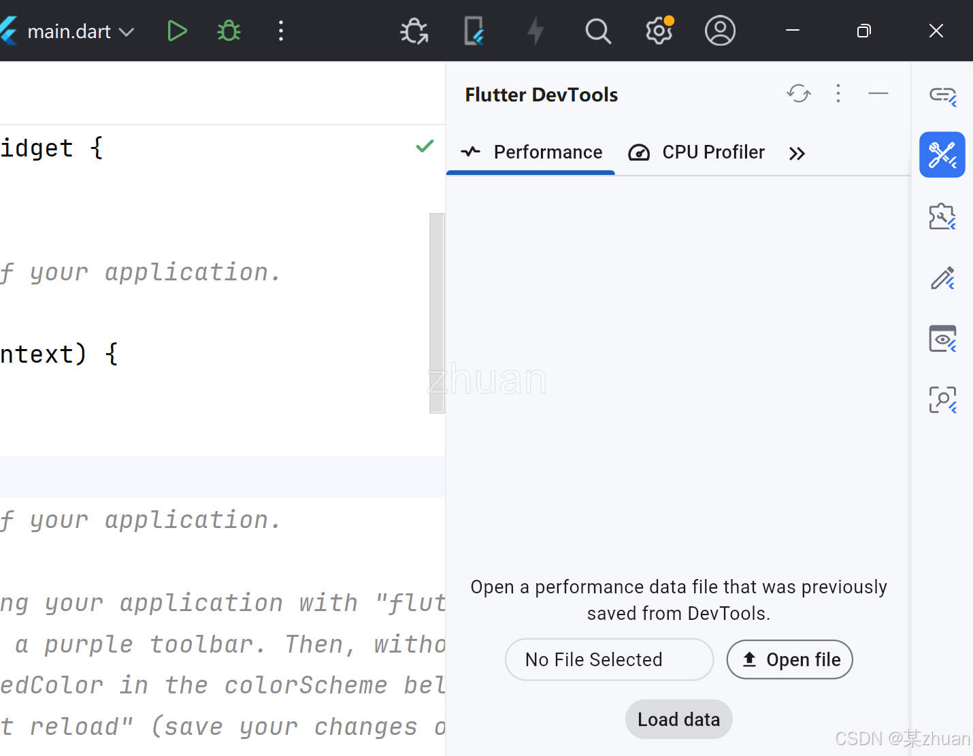Open the user account profile icon
This screenshot has height=756, width=973.
[720, 31]
